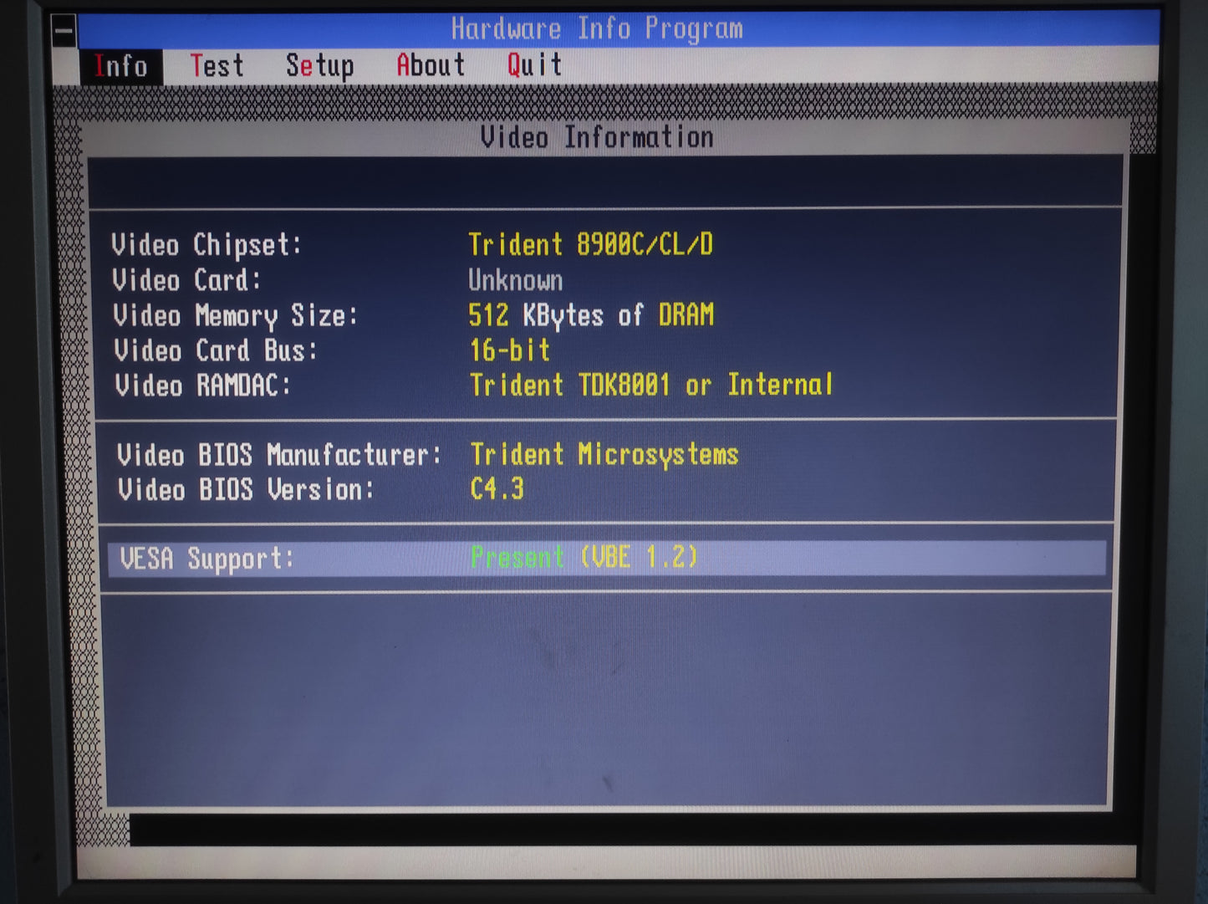Open the Info menu
Screen dimensions: 1208x904
tap(120, 66)
